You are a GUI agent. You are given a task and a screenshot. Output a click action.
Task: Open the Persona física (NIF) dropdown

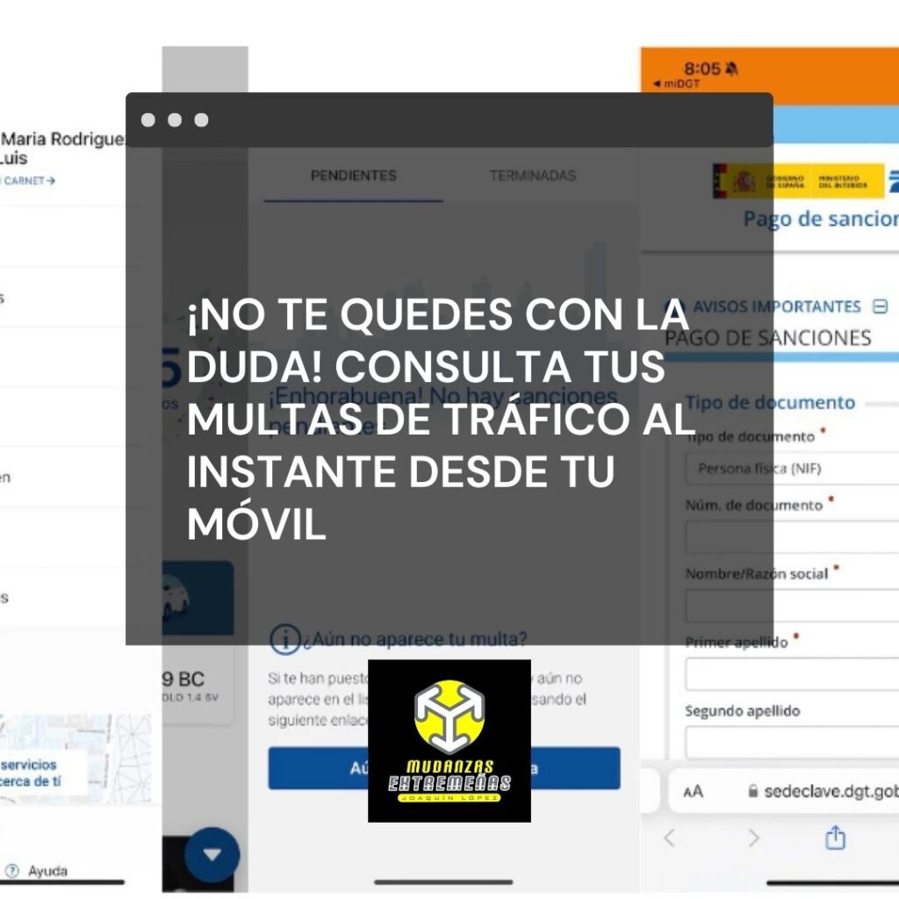(793, 469)
